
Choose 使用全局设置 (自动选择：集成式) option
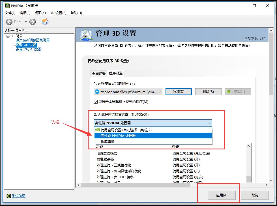pyautogui.click(x=153, y=130)
